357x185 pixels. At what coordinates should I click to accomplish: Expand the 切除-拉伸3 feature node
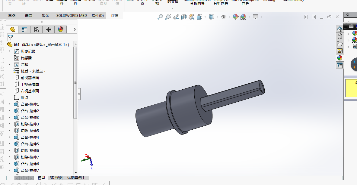(x=9, y=124)
